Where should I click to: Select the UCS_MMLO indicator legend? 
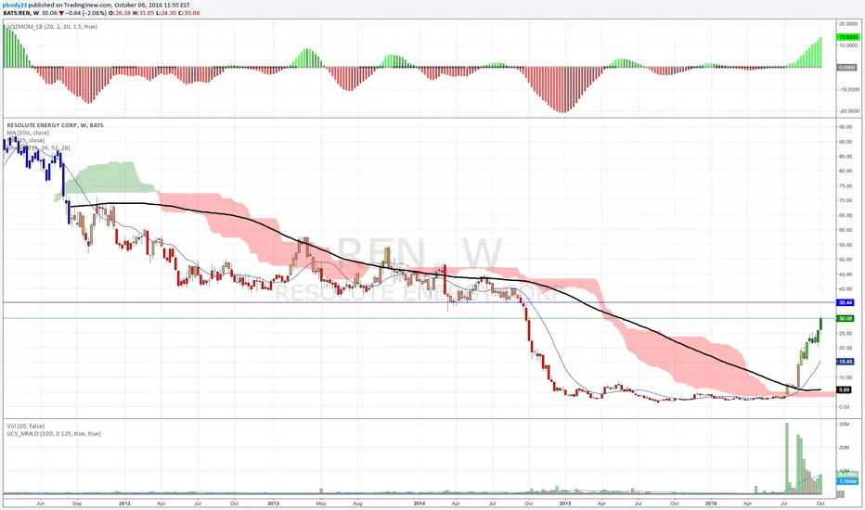[x=54, y=434]
